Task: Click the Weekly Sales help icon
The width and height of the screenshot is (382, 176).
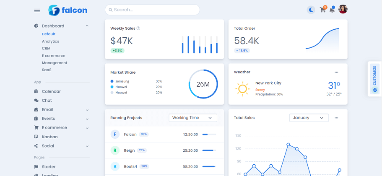Action: click(x=138, y=28)
